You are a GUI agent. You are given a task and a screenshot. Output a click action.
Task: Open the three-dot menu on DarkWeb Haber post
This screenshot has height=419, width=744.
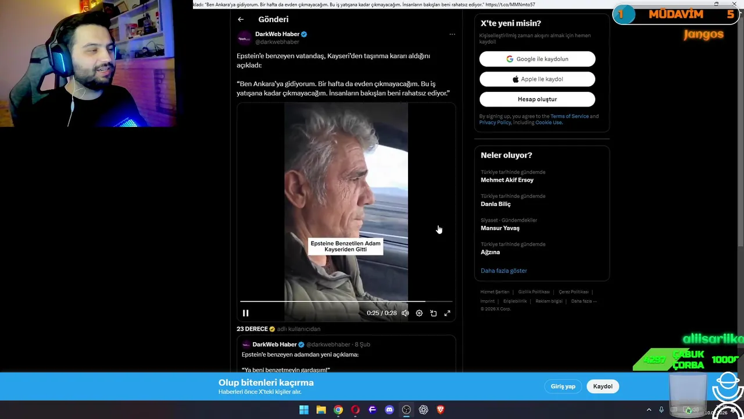pos(452,34)
